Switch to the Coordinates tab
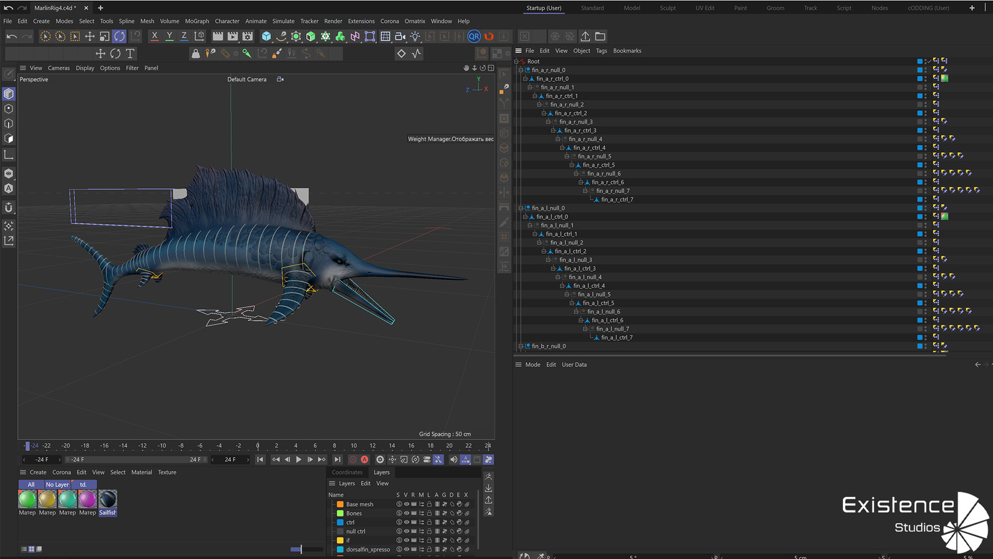 coord(346,472)
